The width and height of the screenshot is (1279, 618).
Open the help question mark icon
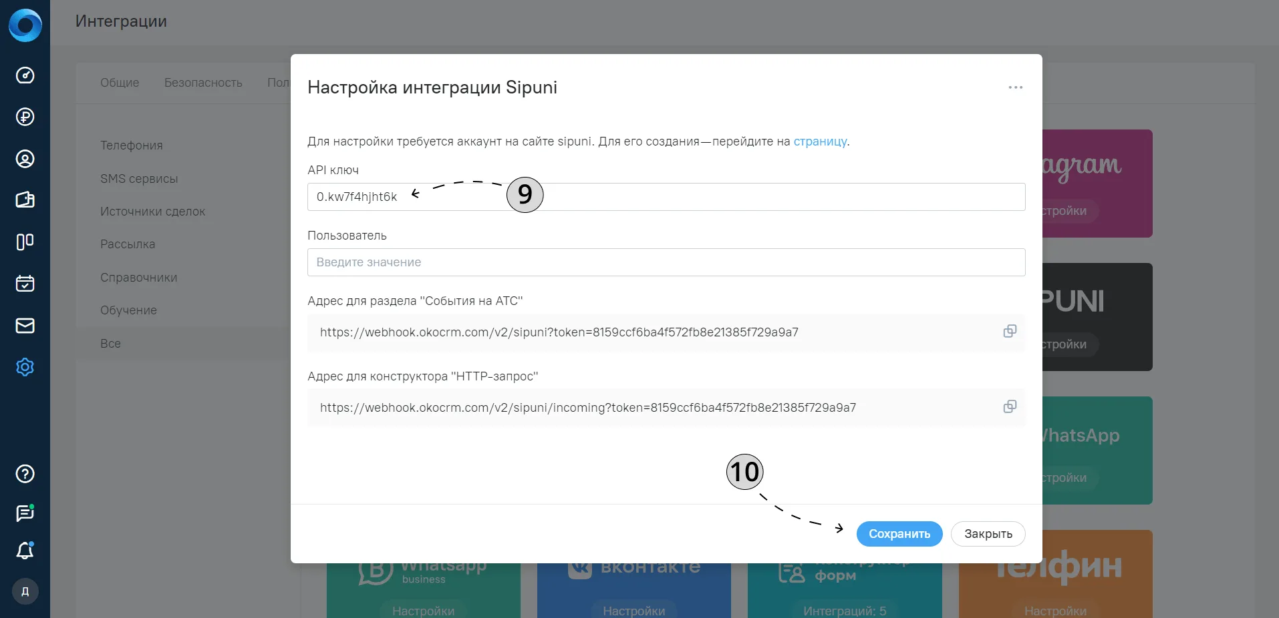point(25,474)
